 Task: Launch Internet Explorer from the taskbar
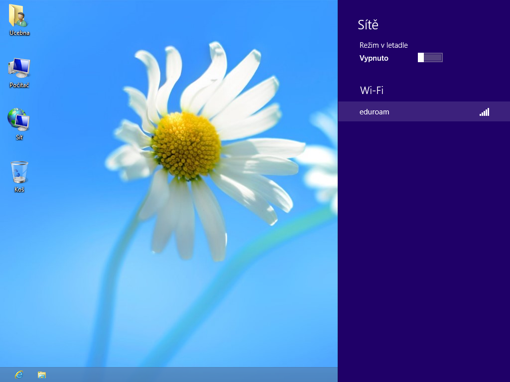click(19, 375)
